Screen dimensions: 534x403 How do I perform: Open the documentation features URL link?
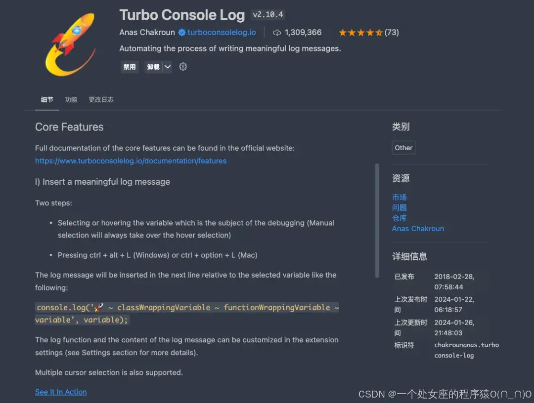(x=131, y=161)
